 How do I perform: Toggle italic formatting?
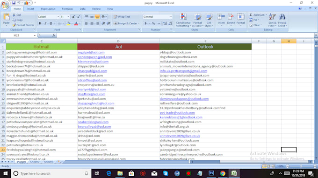(45, 24)
